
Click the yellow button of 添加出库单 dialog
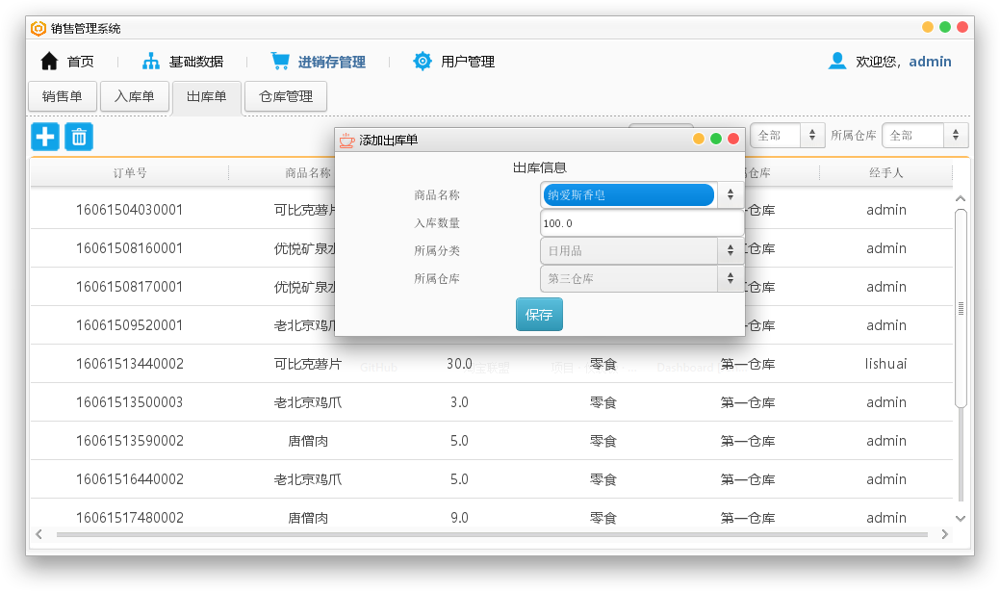(x=699, y=139)
